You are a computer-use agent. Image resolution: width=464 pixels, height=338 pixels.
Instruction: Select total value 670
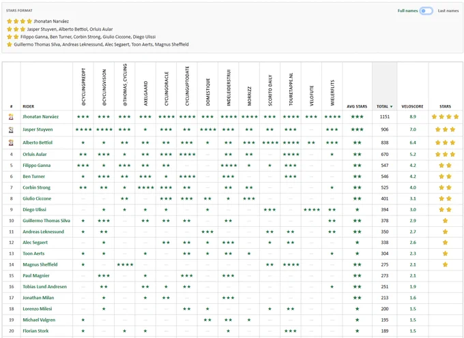pos(384,154)
